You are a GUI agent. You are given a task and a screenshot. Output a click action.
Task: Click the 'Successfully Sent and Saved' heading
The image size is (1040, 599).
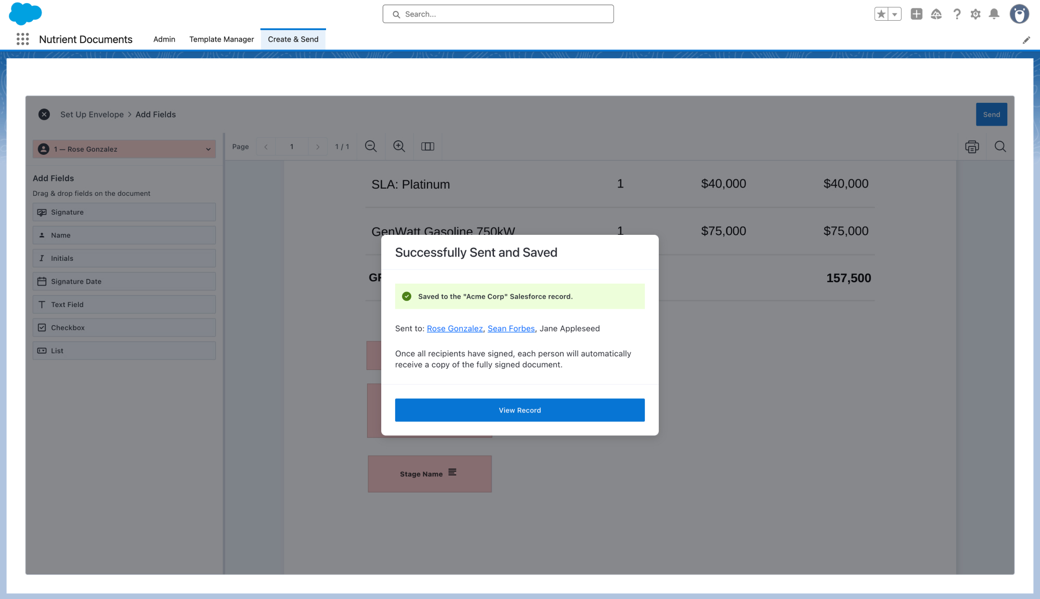pyautogui.click(x=476, y=252)
